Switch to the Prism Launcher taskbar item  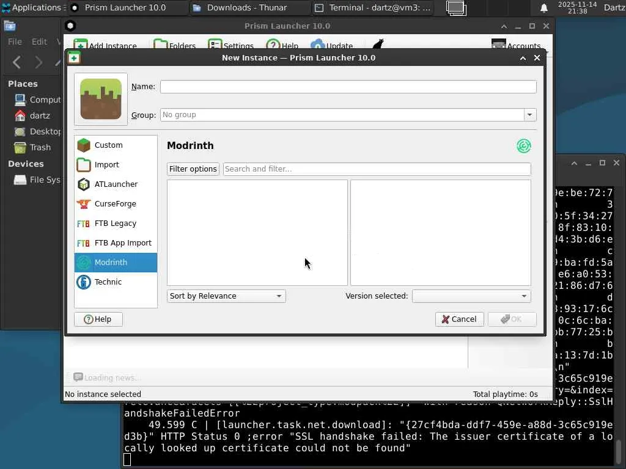click(128, 7)
